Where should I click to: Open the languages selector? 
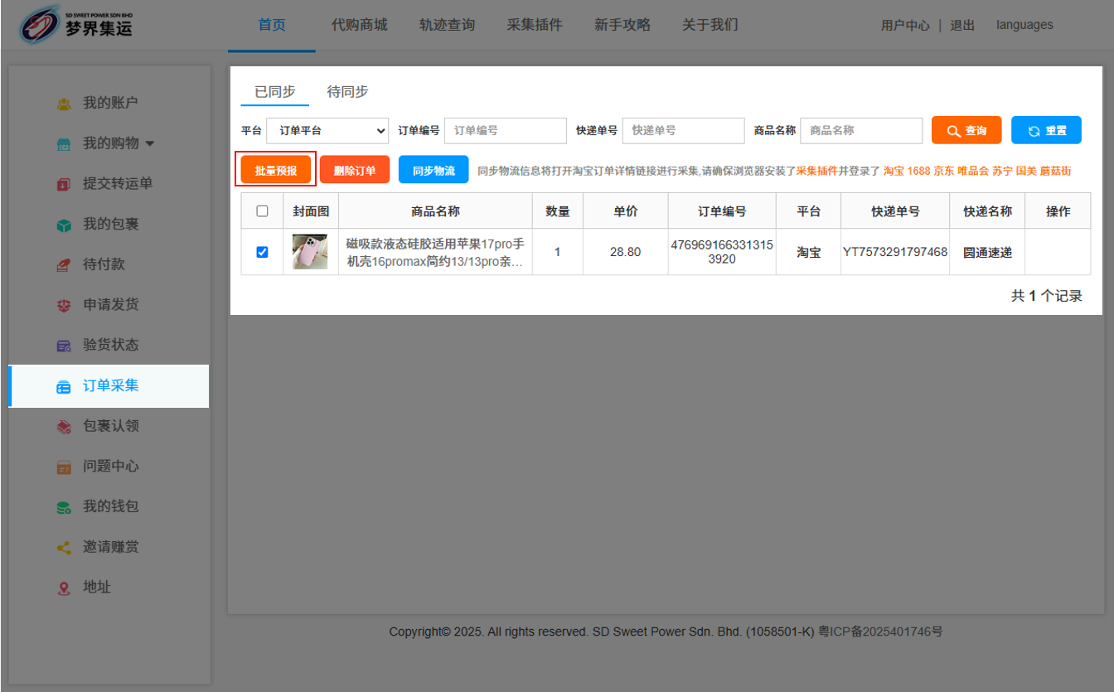pyautogui.click(x=1024, y=25)
